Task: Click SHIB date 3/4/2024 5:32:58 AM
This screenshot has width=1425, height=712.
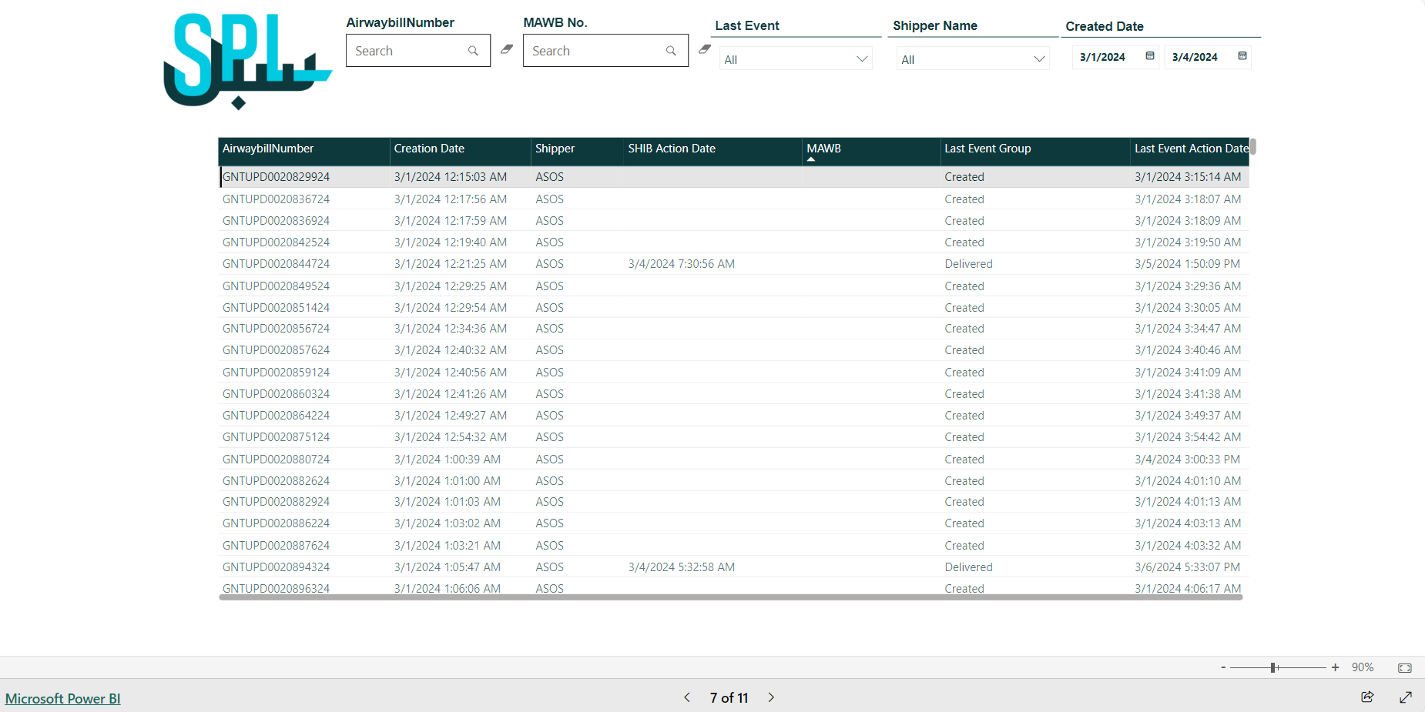Action: (681, 567)
